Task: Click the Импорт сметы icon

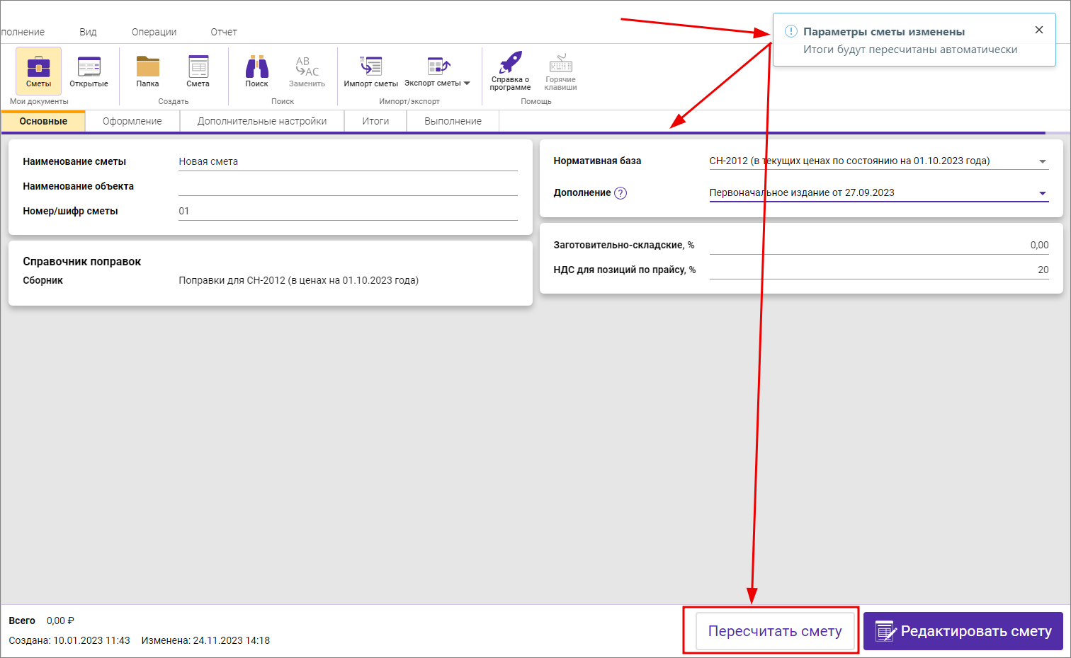Action: click(x=370, y=71)
